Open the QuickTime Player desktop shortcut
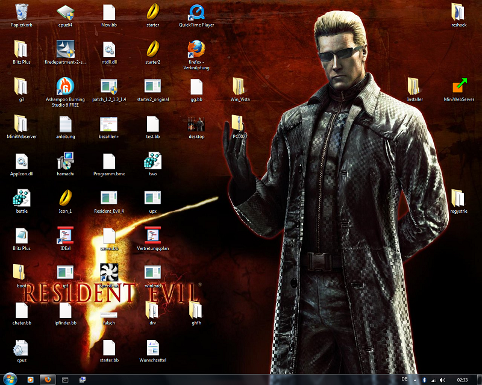This screenshot has width=482, height=385. tap(196, 13)
